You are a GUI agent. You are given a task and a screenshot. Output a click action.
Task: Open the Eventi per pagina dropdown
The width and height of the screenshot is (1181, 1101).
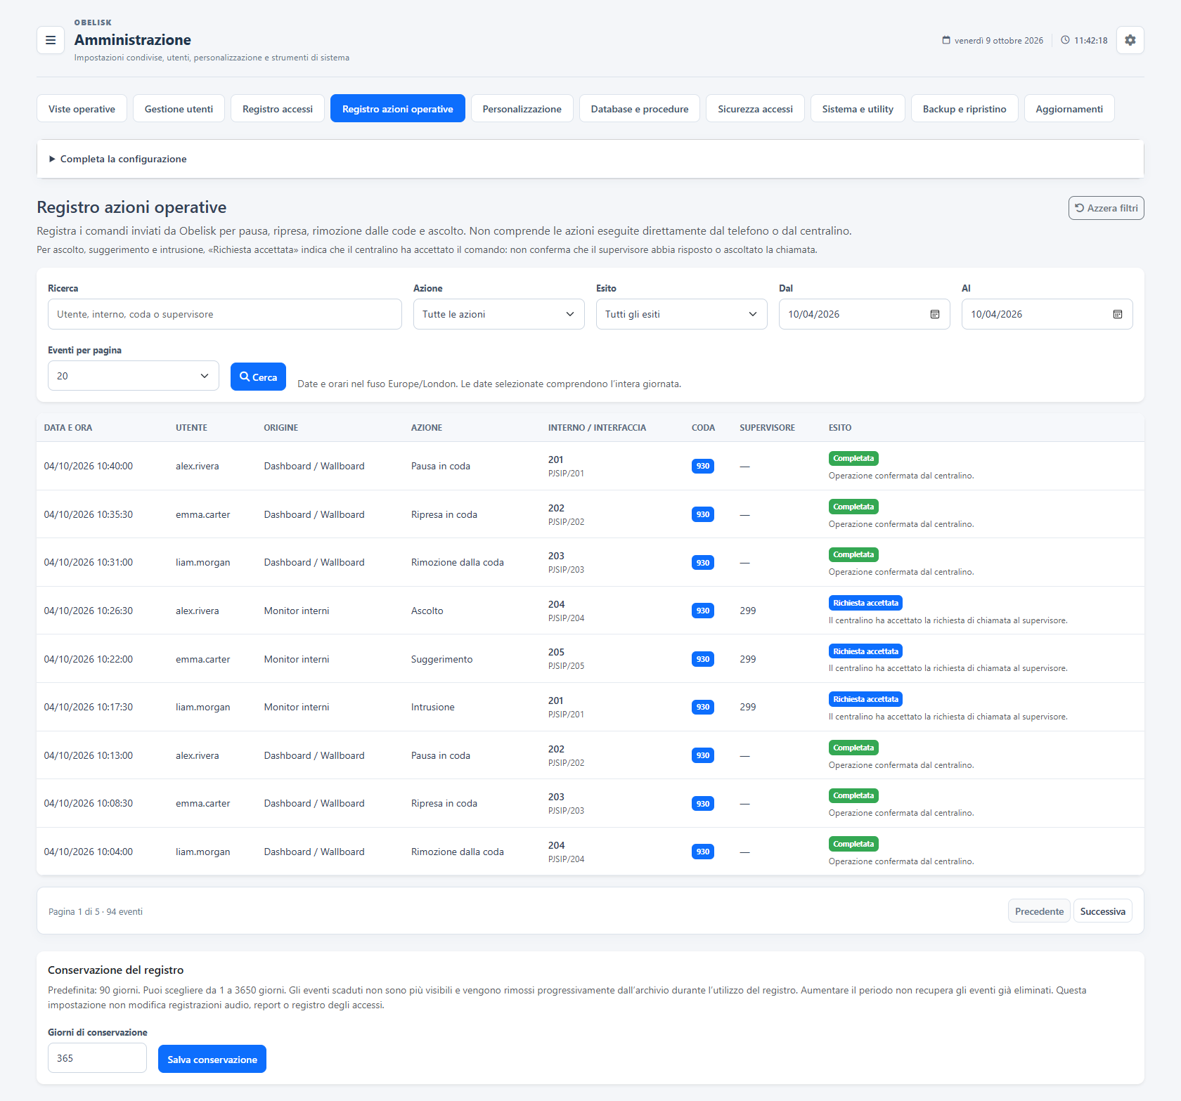point(134,376)
